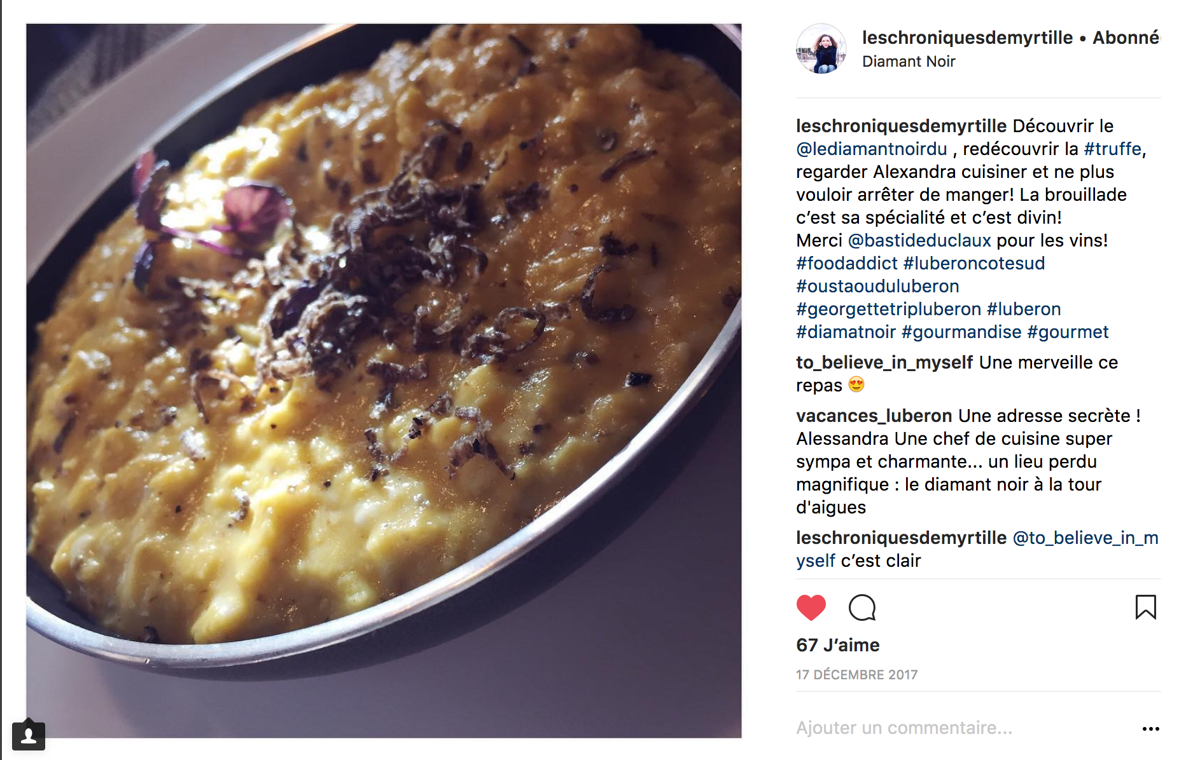Image resolution: width=1186 pixels, height=760 pixels.
Task: Show tagged people icon on the photo
Action: (x=29, y=736)
